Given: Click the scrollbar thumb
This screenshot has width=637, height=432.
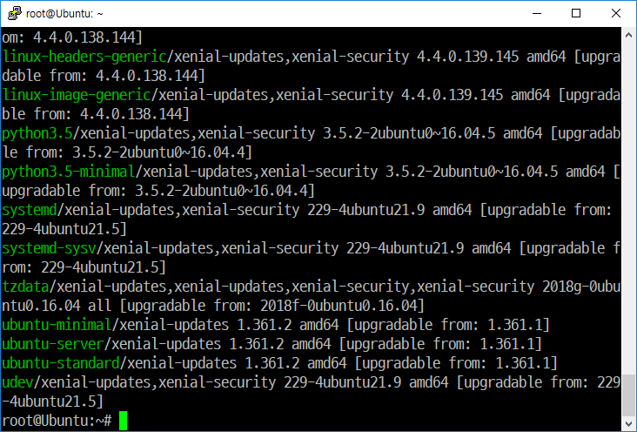Looking at the screenshot, I should click(x=628, y=395).
